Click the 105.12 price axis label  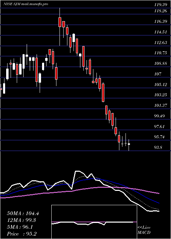160,85
